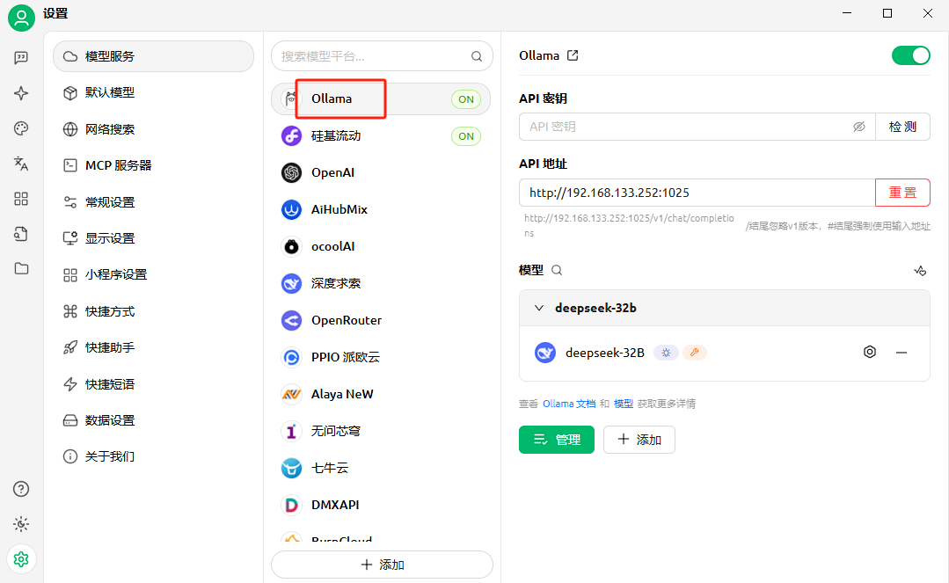Select the 硅基流动 provider
This screenshot has height=583, width=949.
[380, 136]
